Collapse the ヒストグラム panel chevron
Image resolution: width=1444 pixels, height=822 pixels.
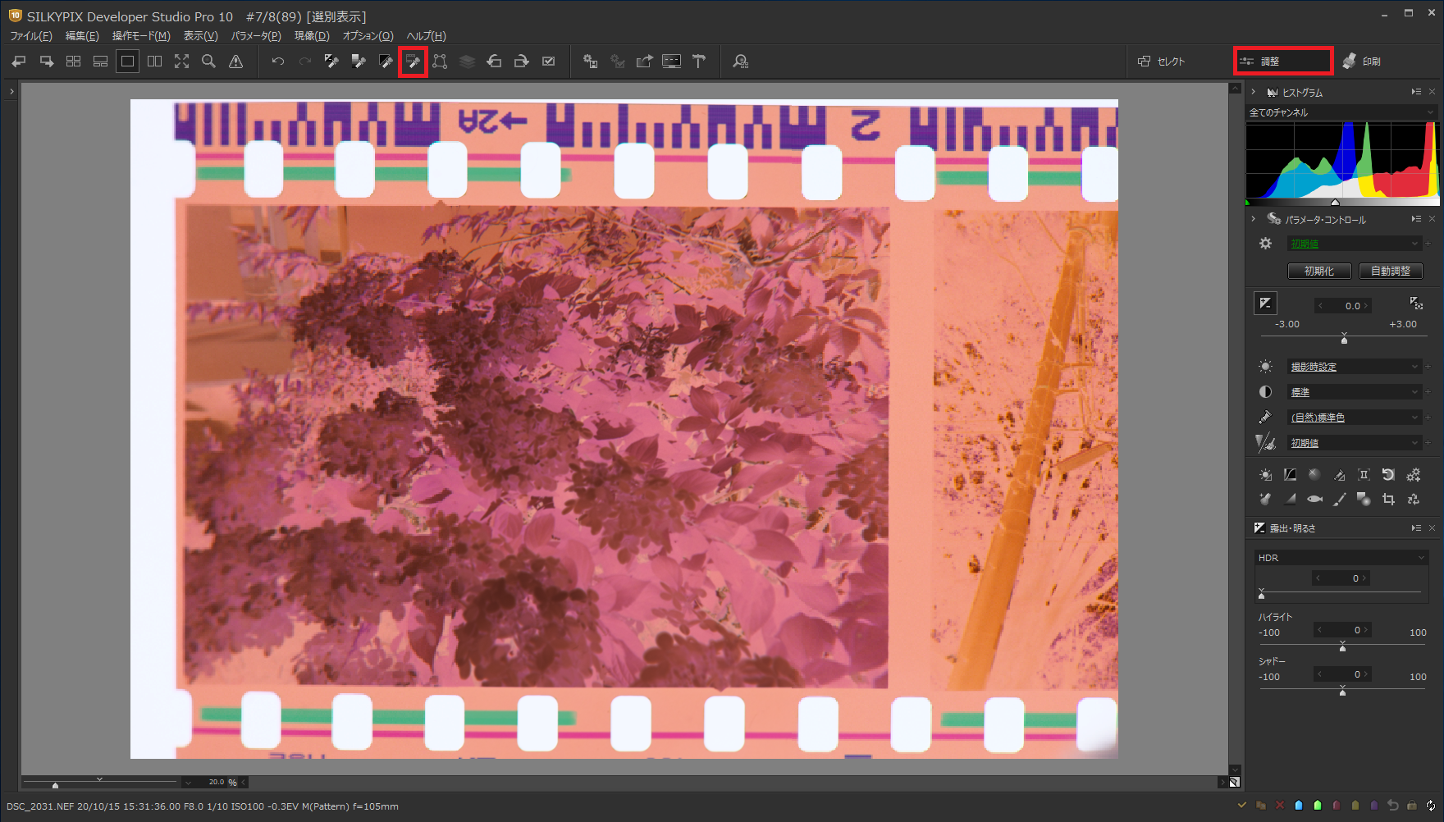point(1254,92)
